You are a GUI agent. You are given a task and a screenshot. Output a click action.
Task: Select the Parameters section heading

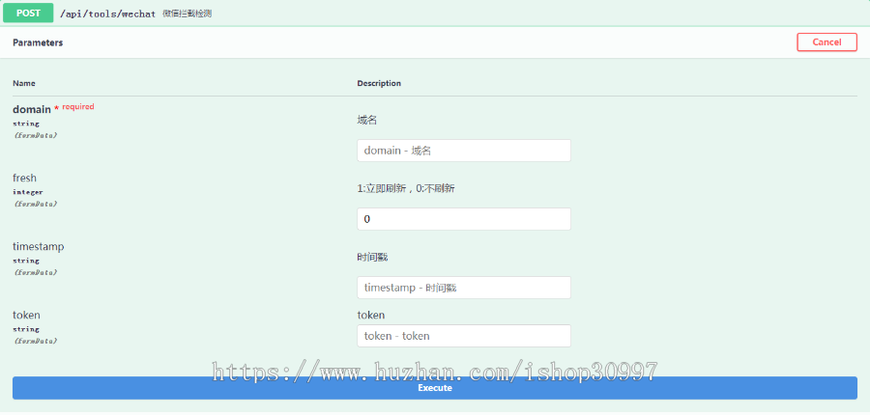[x=38, y=42]
